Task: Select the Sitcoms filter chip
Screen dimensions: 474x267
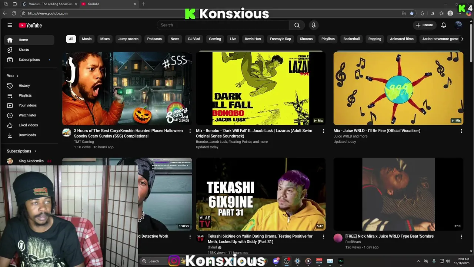Action: tap(306, 39)
